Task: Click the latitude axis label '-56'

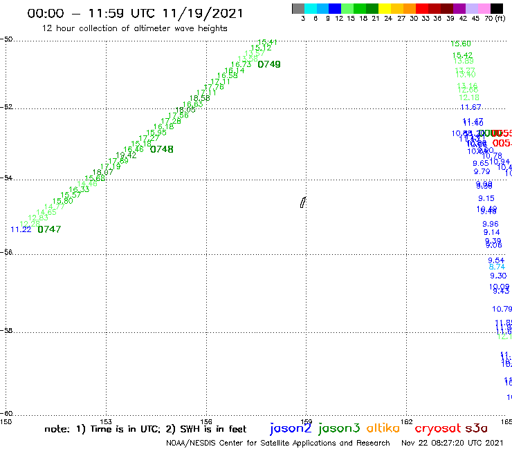Action: [6, 252]
